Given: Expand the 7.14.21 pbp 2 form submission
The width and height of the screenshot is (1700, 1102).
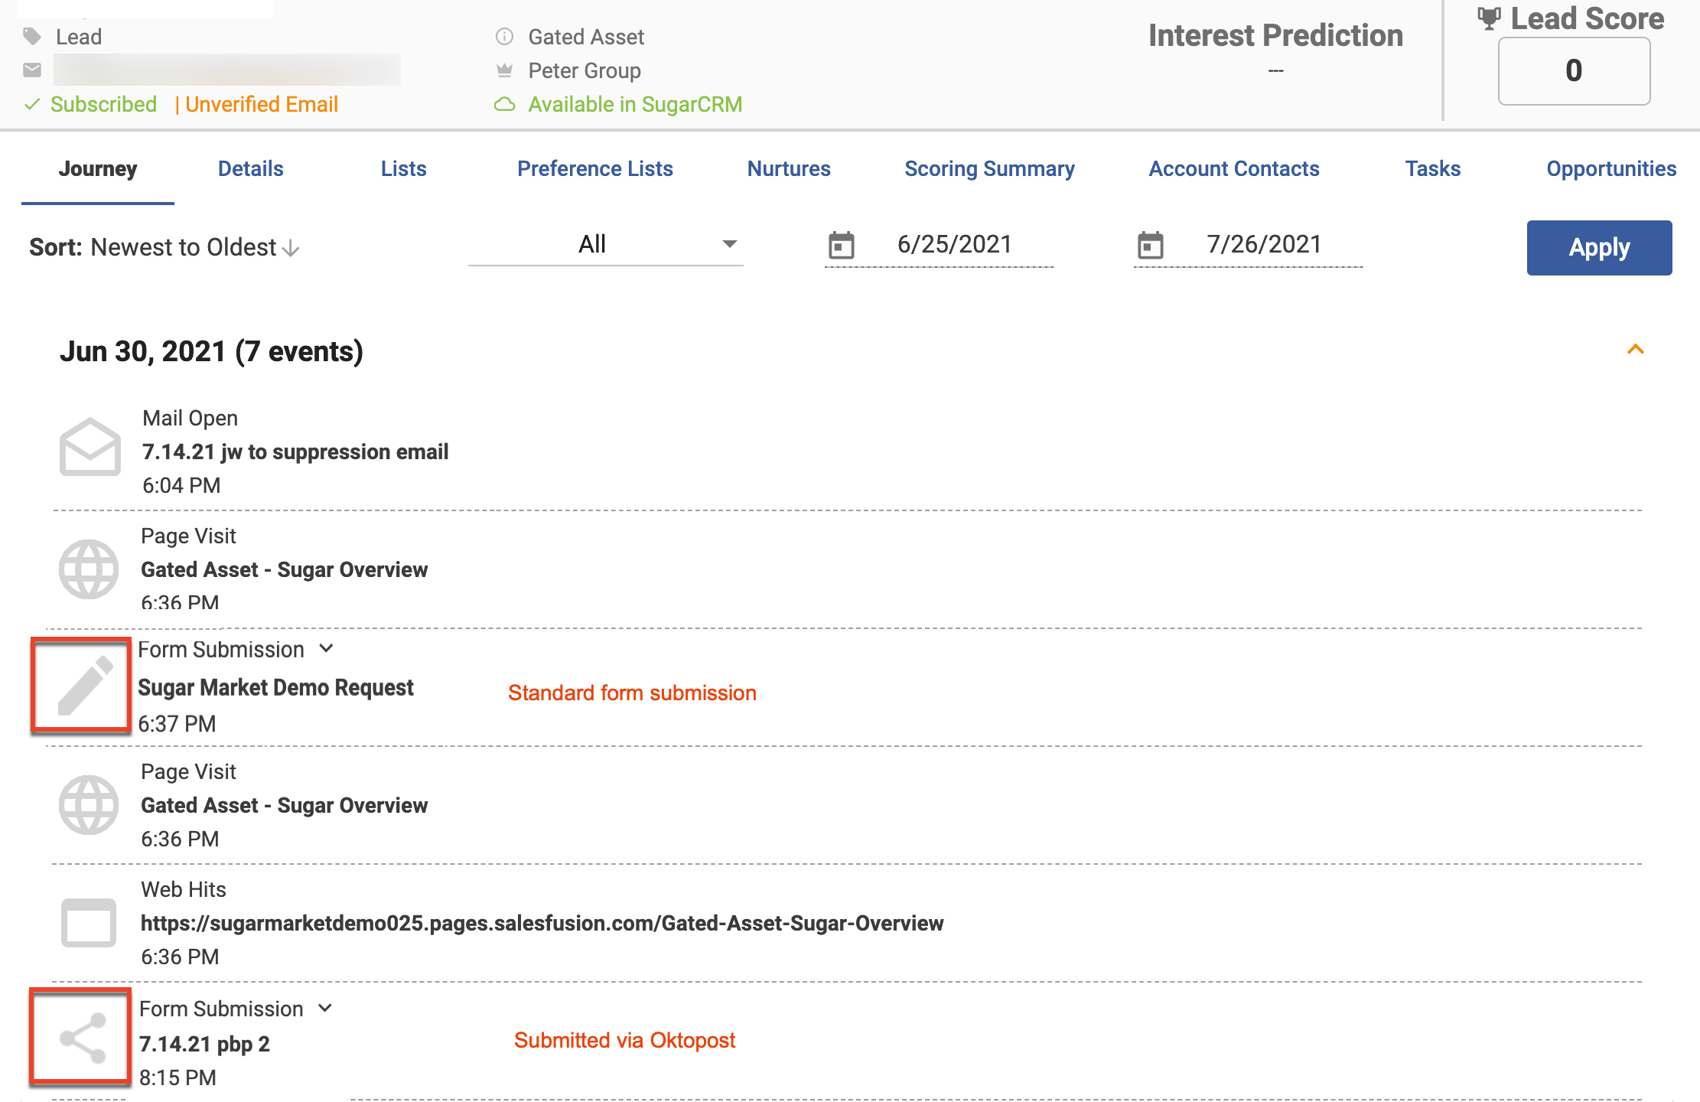Looking at the screenshot, I should click(325, 1008).
